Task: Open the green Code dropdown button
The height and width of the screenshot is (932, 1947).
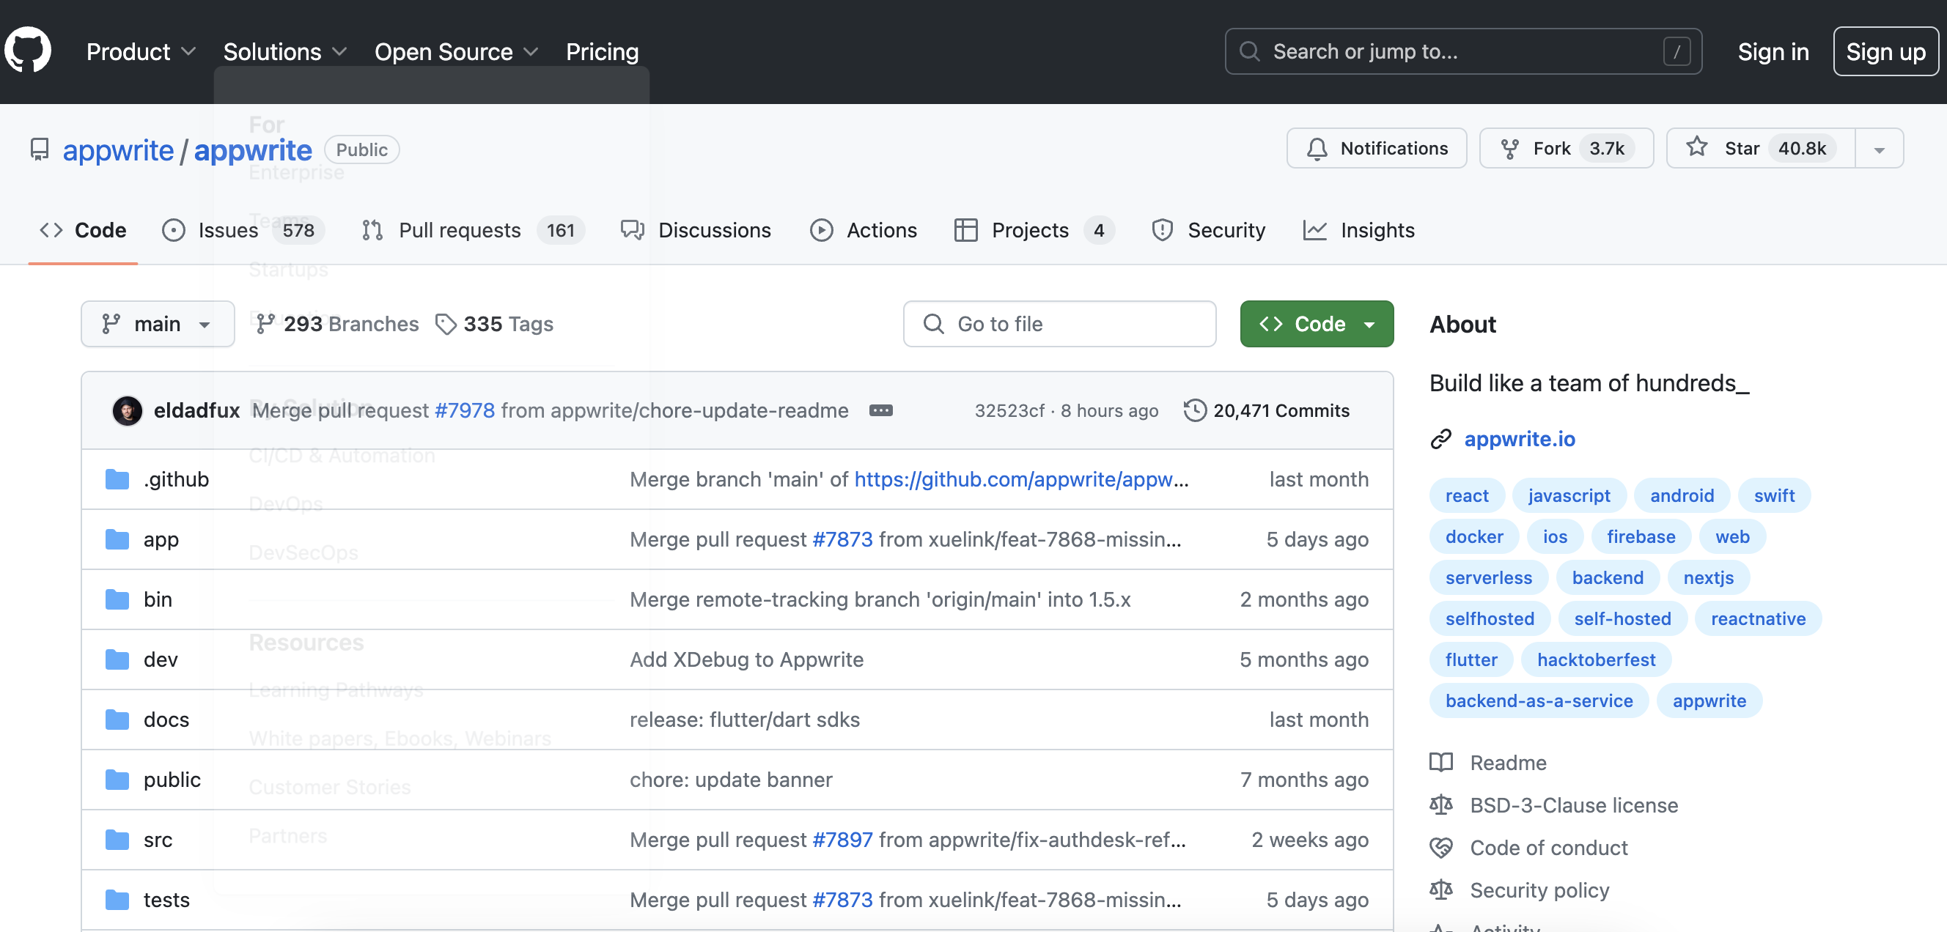Action: point(1317,323)
